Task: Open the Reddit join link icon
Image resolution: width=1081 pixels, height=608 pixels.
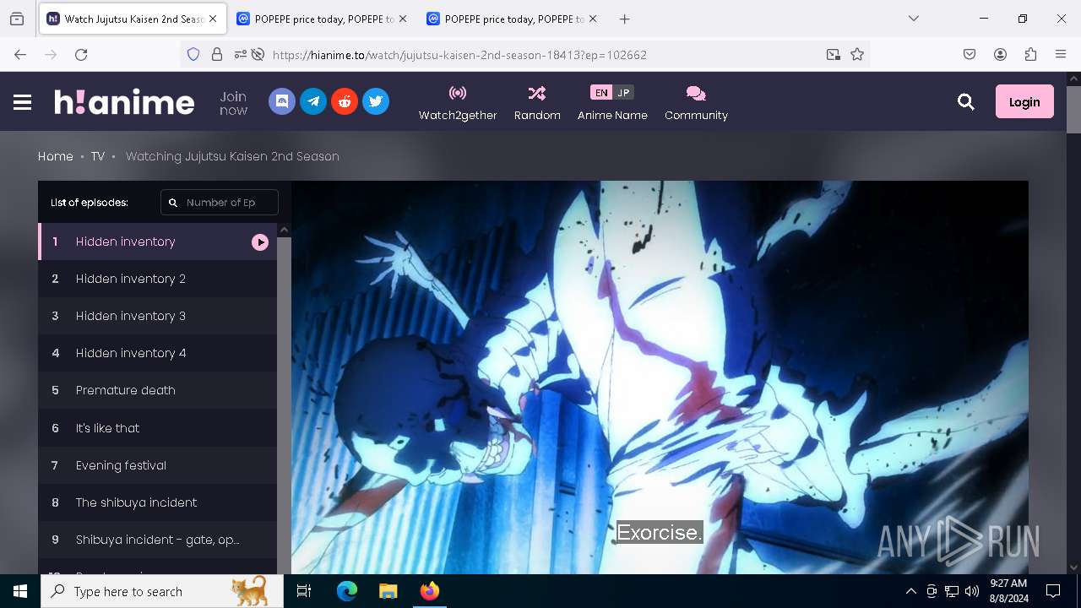Action: coord(345,101)
